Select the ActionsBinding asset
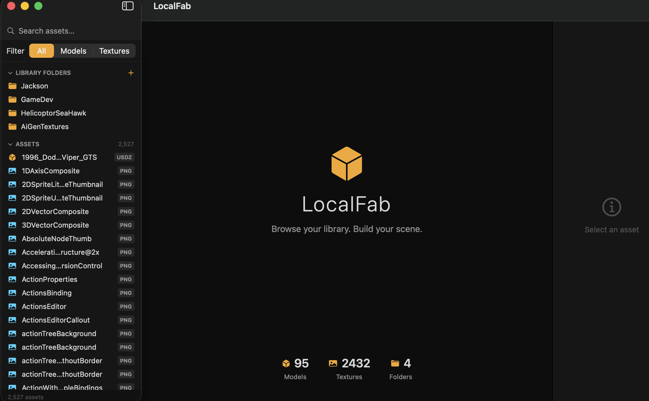 click(x=71, y=293)
